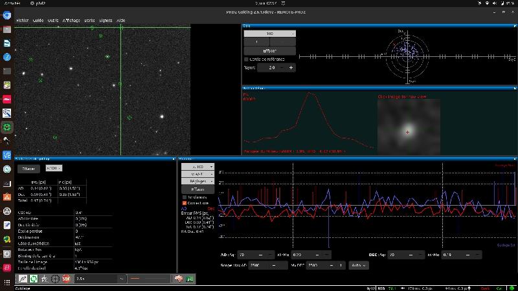
Task: Click the Effacer button in the statistics panel
Action: [28, 168]
